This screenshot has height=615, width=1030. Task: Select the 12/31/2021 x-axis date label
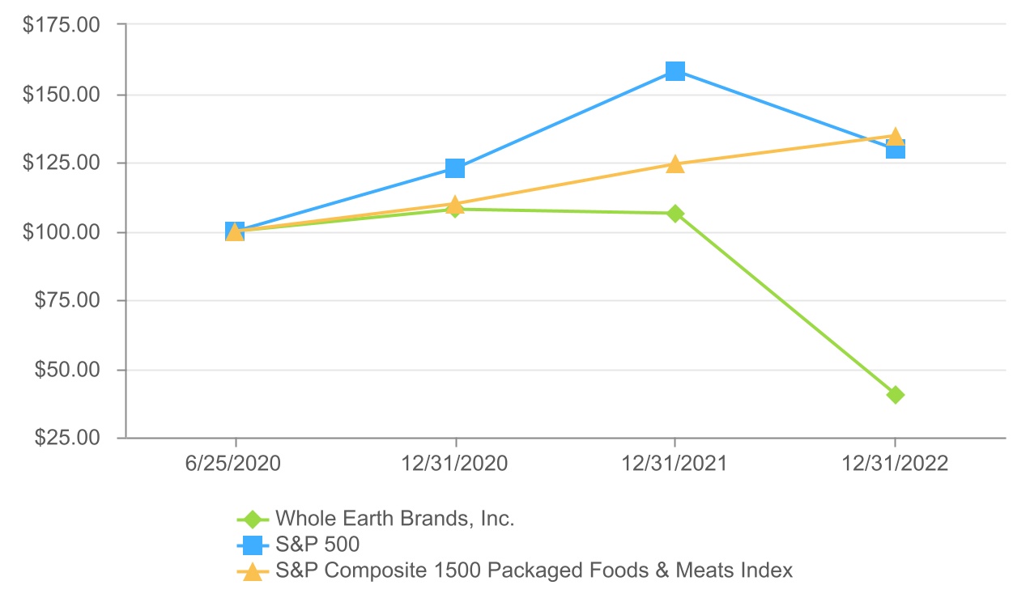tap(675, 464)
